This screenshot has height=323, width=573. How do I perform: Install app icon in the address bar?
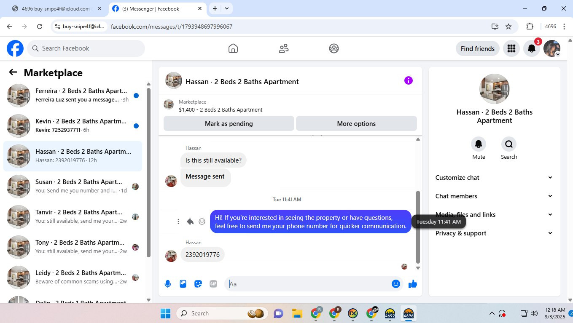click(x=495, y=27)
